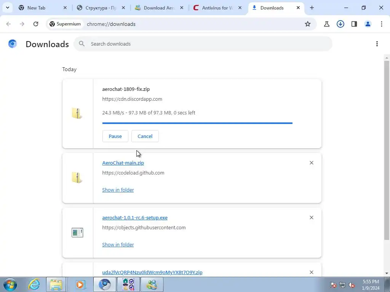Close the Структура tab

(x=123, y=8)
